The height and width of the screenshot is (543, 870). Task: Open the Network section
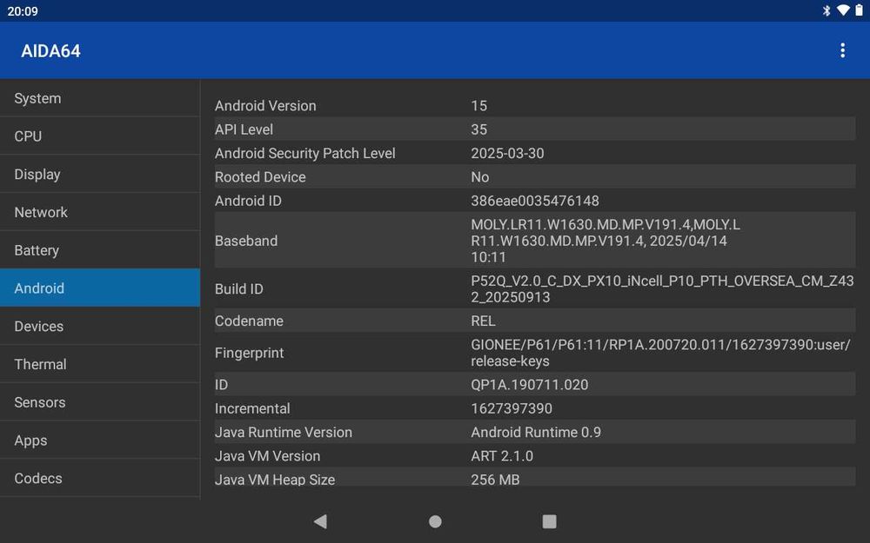(100, 212)
